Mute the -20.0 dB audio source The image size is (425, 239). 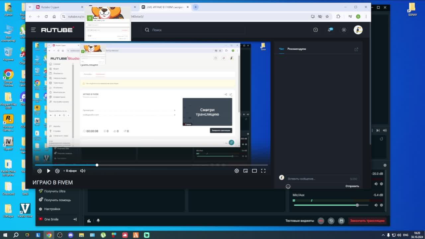pos(376,184)
